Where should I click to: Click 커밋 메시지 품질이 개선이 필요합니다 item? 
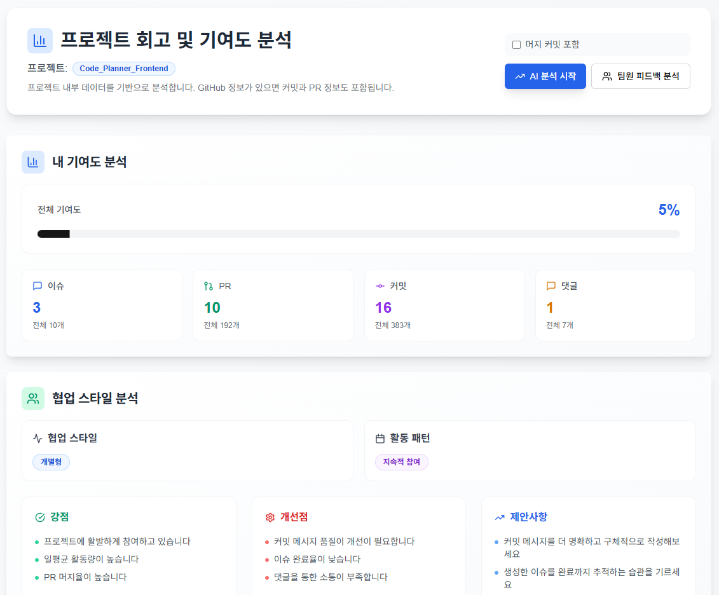345,542
